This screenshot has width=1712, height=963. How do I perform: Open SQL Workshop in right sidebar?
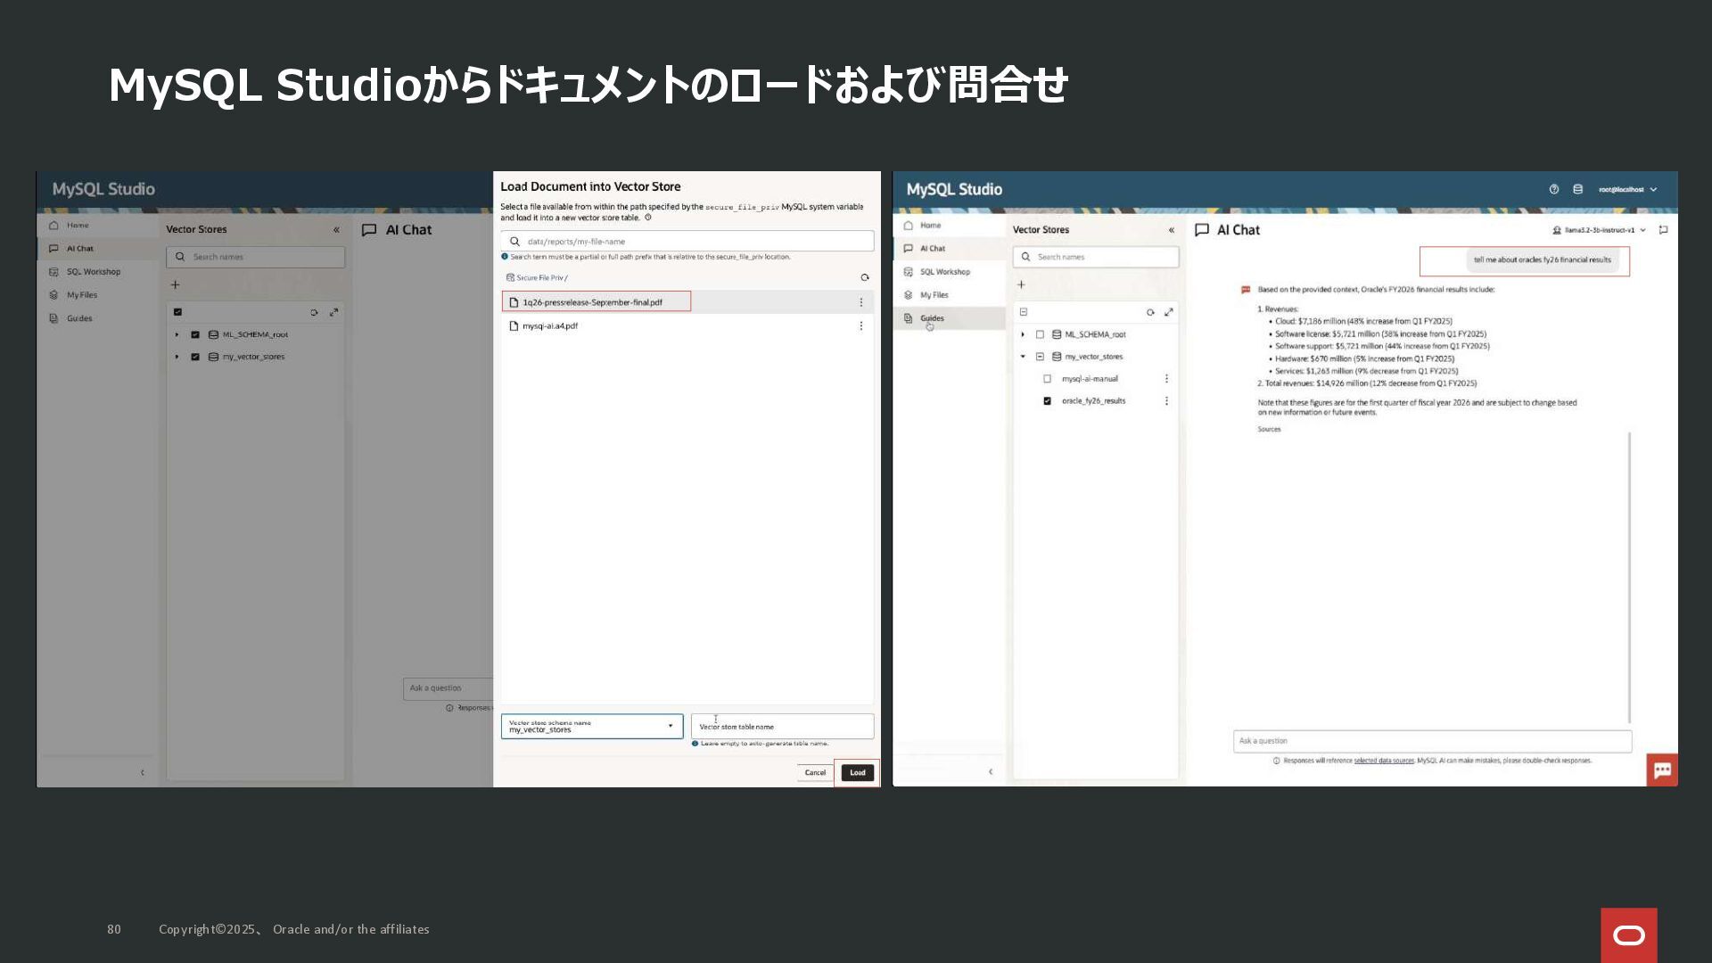[944, 272]
